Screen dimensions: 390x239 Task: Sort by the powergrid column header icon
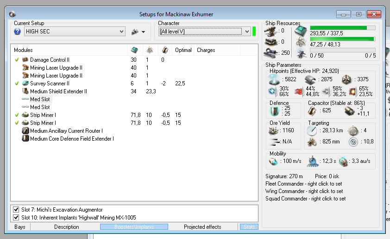coord(150,50)
